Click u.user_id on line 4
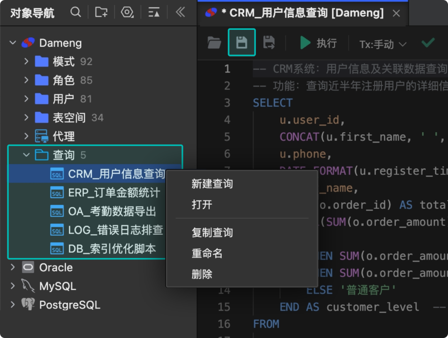The height and width of the screenshot is (338, 448). pos(309,120)
